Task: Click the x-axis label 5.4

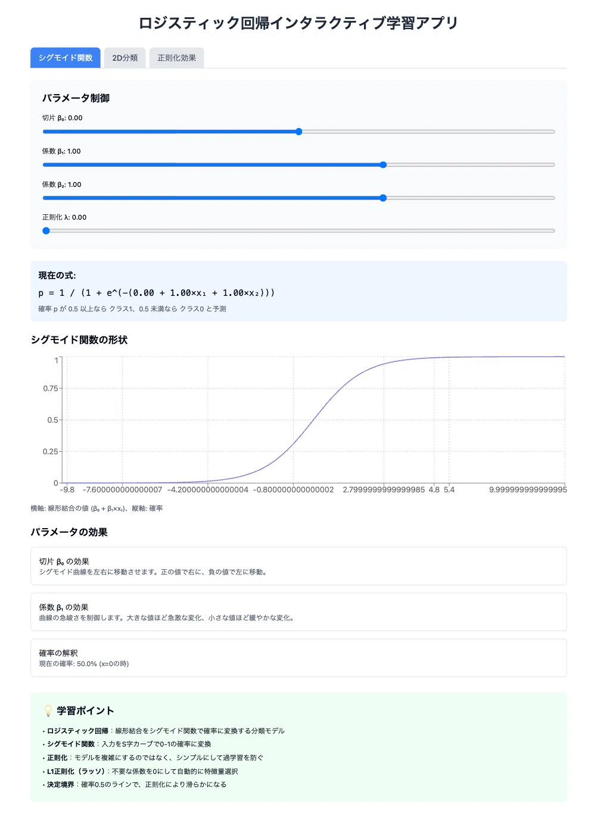Action: 449,489
